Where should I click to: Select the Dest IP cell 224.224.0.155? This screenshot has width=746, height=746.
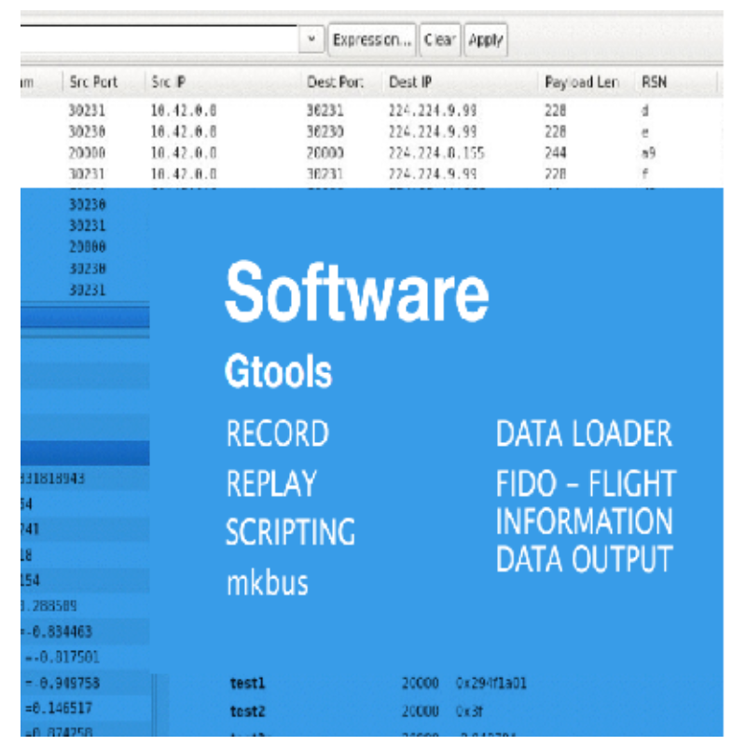click(436, 153)
